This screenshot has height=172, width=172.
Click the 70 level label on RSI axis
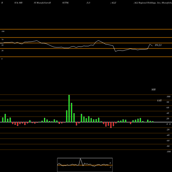click(x=2, y=40)
